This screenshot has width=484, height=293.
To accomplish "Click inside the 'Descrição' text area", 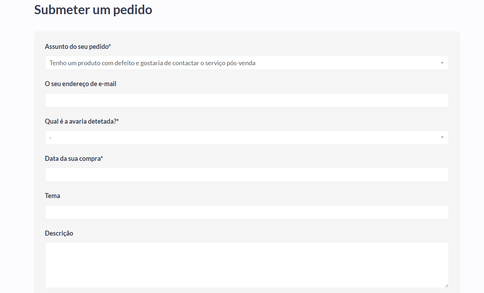I will 247,265.
